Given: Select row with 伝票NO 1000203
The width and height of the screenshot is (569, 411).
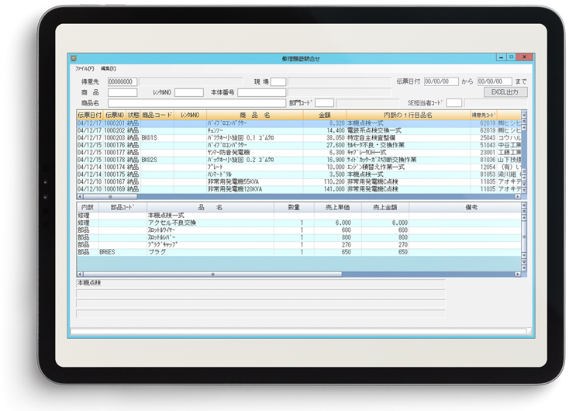Looking at the screenshot, I should click(298, 138).
